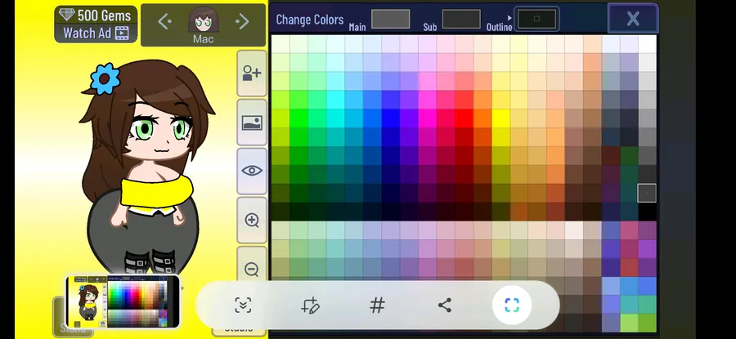Screen dimensions: 736x339
Task: Select the Main color box
Action: coord(391,20)
